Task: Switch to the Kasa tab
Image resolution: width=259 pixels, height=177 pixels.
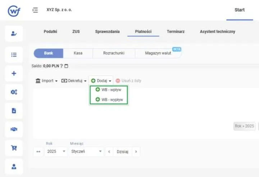Action: 78,53
